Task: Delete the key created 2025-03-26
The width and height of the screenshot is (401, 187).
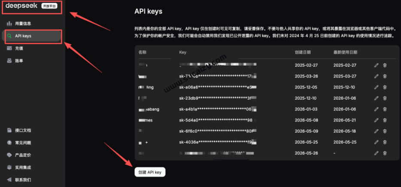Action: coord(385,76)
